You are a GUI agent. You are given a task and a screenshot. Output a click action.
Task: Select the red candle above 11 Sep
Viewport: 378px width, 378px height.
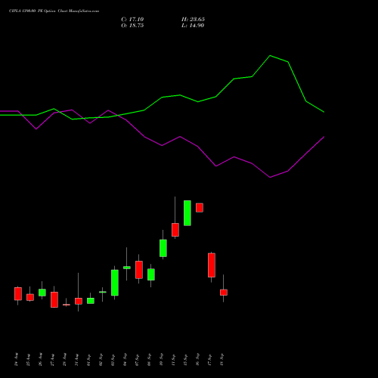tap(175, 230)
